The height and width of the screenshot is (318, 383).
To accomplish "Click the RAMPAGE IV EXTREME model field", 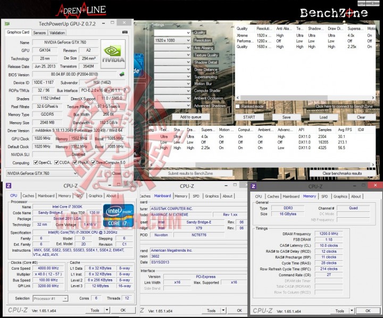I will point(181,214).
